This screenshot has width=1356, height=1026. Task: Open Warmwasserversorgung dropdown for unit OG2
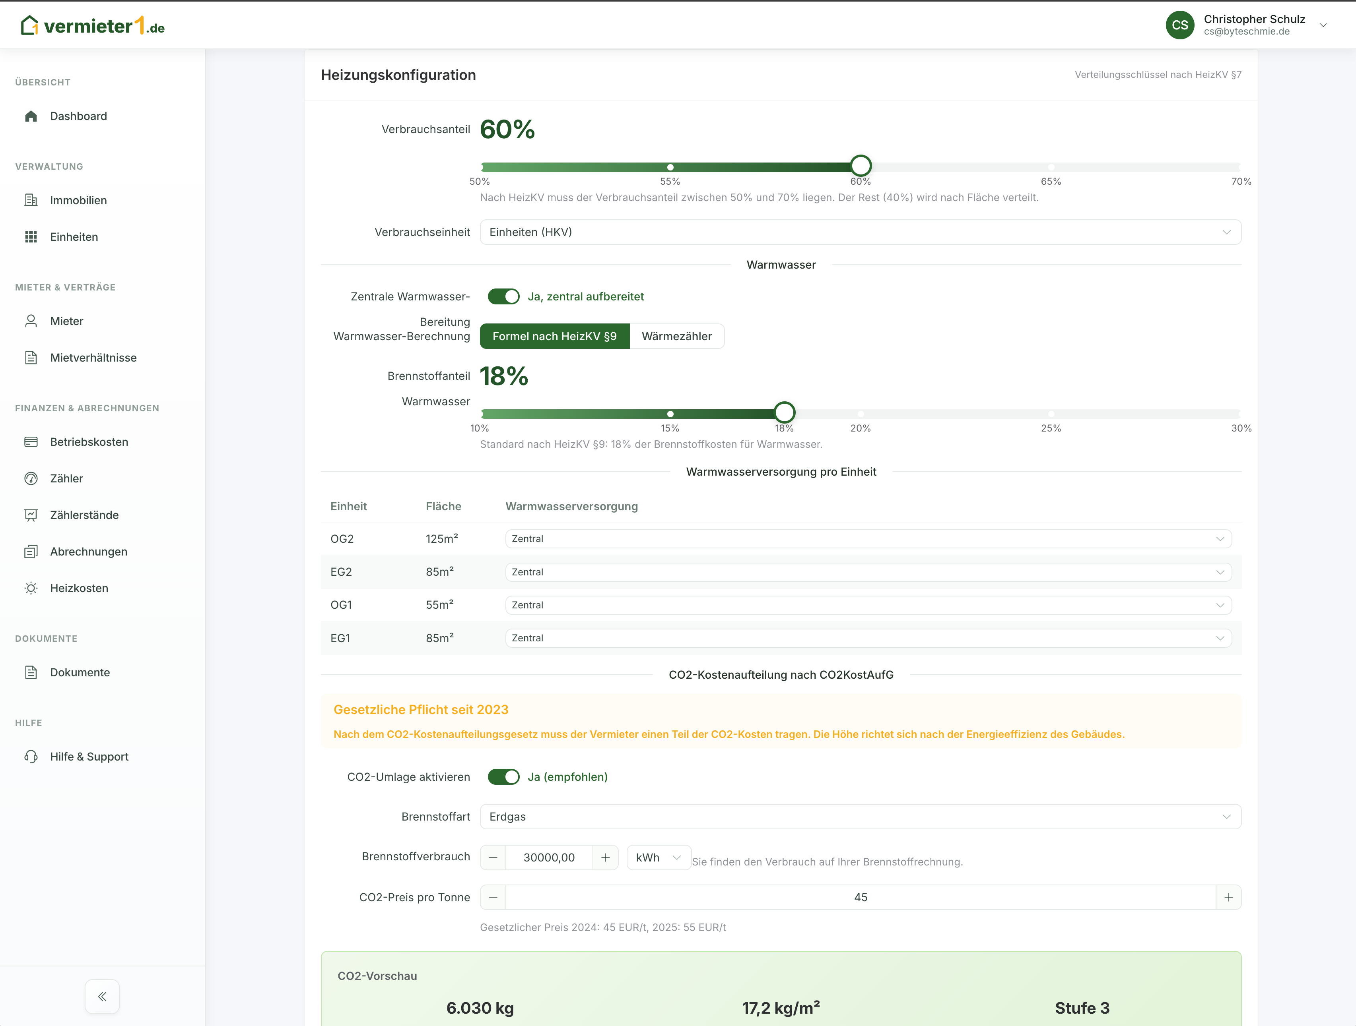pos(868,539)
